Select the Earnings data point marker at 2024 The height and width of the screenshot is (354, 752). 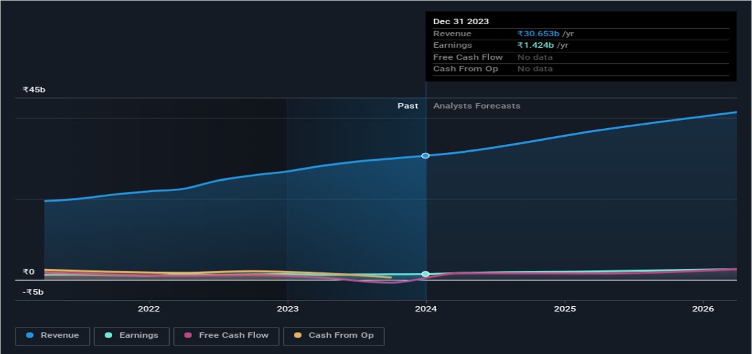click(x=425, y=274)
